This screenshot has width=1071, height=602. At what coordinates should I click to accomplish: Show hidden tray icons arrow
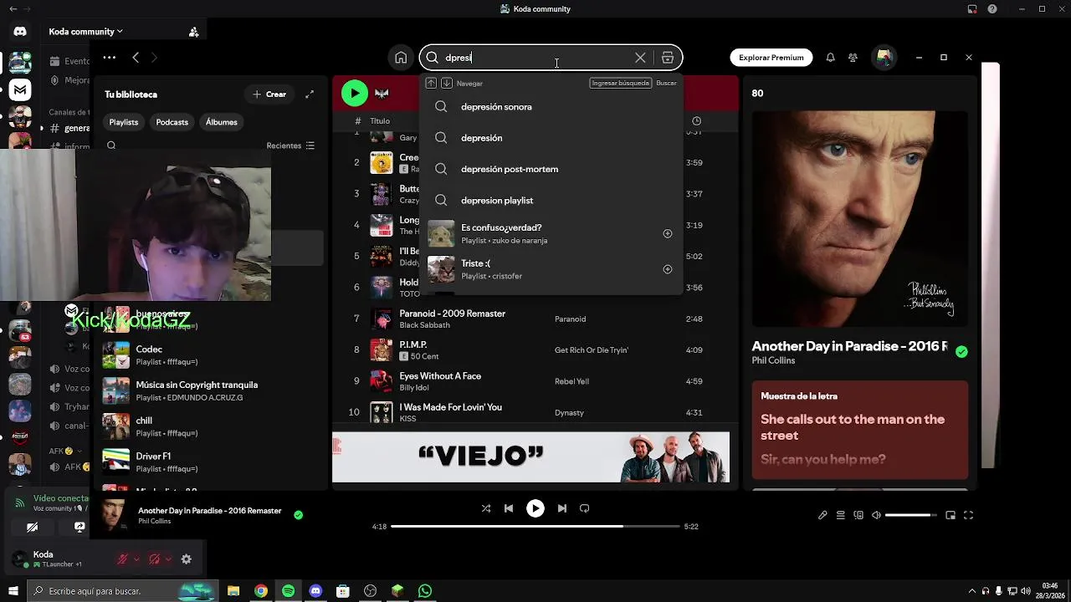[972, 591]
